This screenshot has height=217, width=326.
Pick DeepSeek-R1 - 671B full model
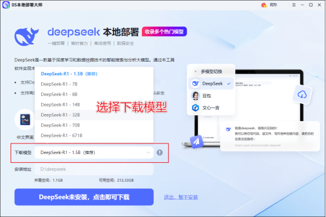coord(94,135)
